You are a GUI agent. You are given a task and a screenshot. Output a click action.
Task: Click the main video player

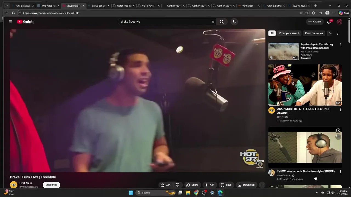138,101
